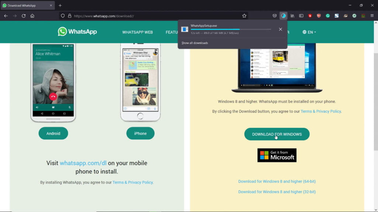Click DOWNLOAD FOR WINDOWS button
Screen dimensions: 378x212
pos(276,134)
